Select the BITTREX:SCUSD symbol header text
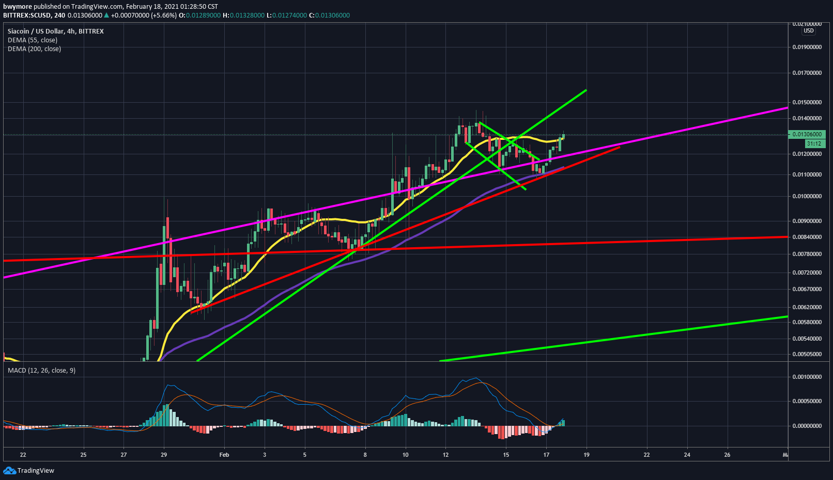The width and height of the screenshot is (833, 480). 27,15
